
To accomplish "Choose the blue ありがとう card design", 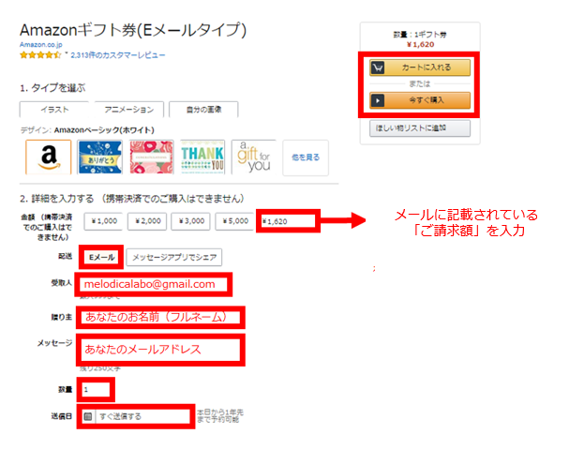I will click(x=99, y=157).
